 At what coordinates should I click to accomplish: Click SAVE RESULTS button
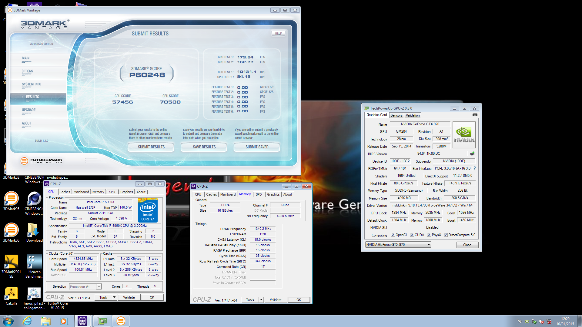204,147
